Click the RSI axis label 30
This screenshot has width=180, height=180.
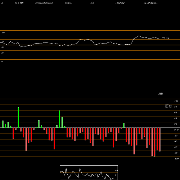3,53
